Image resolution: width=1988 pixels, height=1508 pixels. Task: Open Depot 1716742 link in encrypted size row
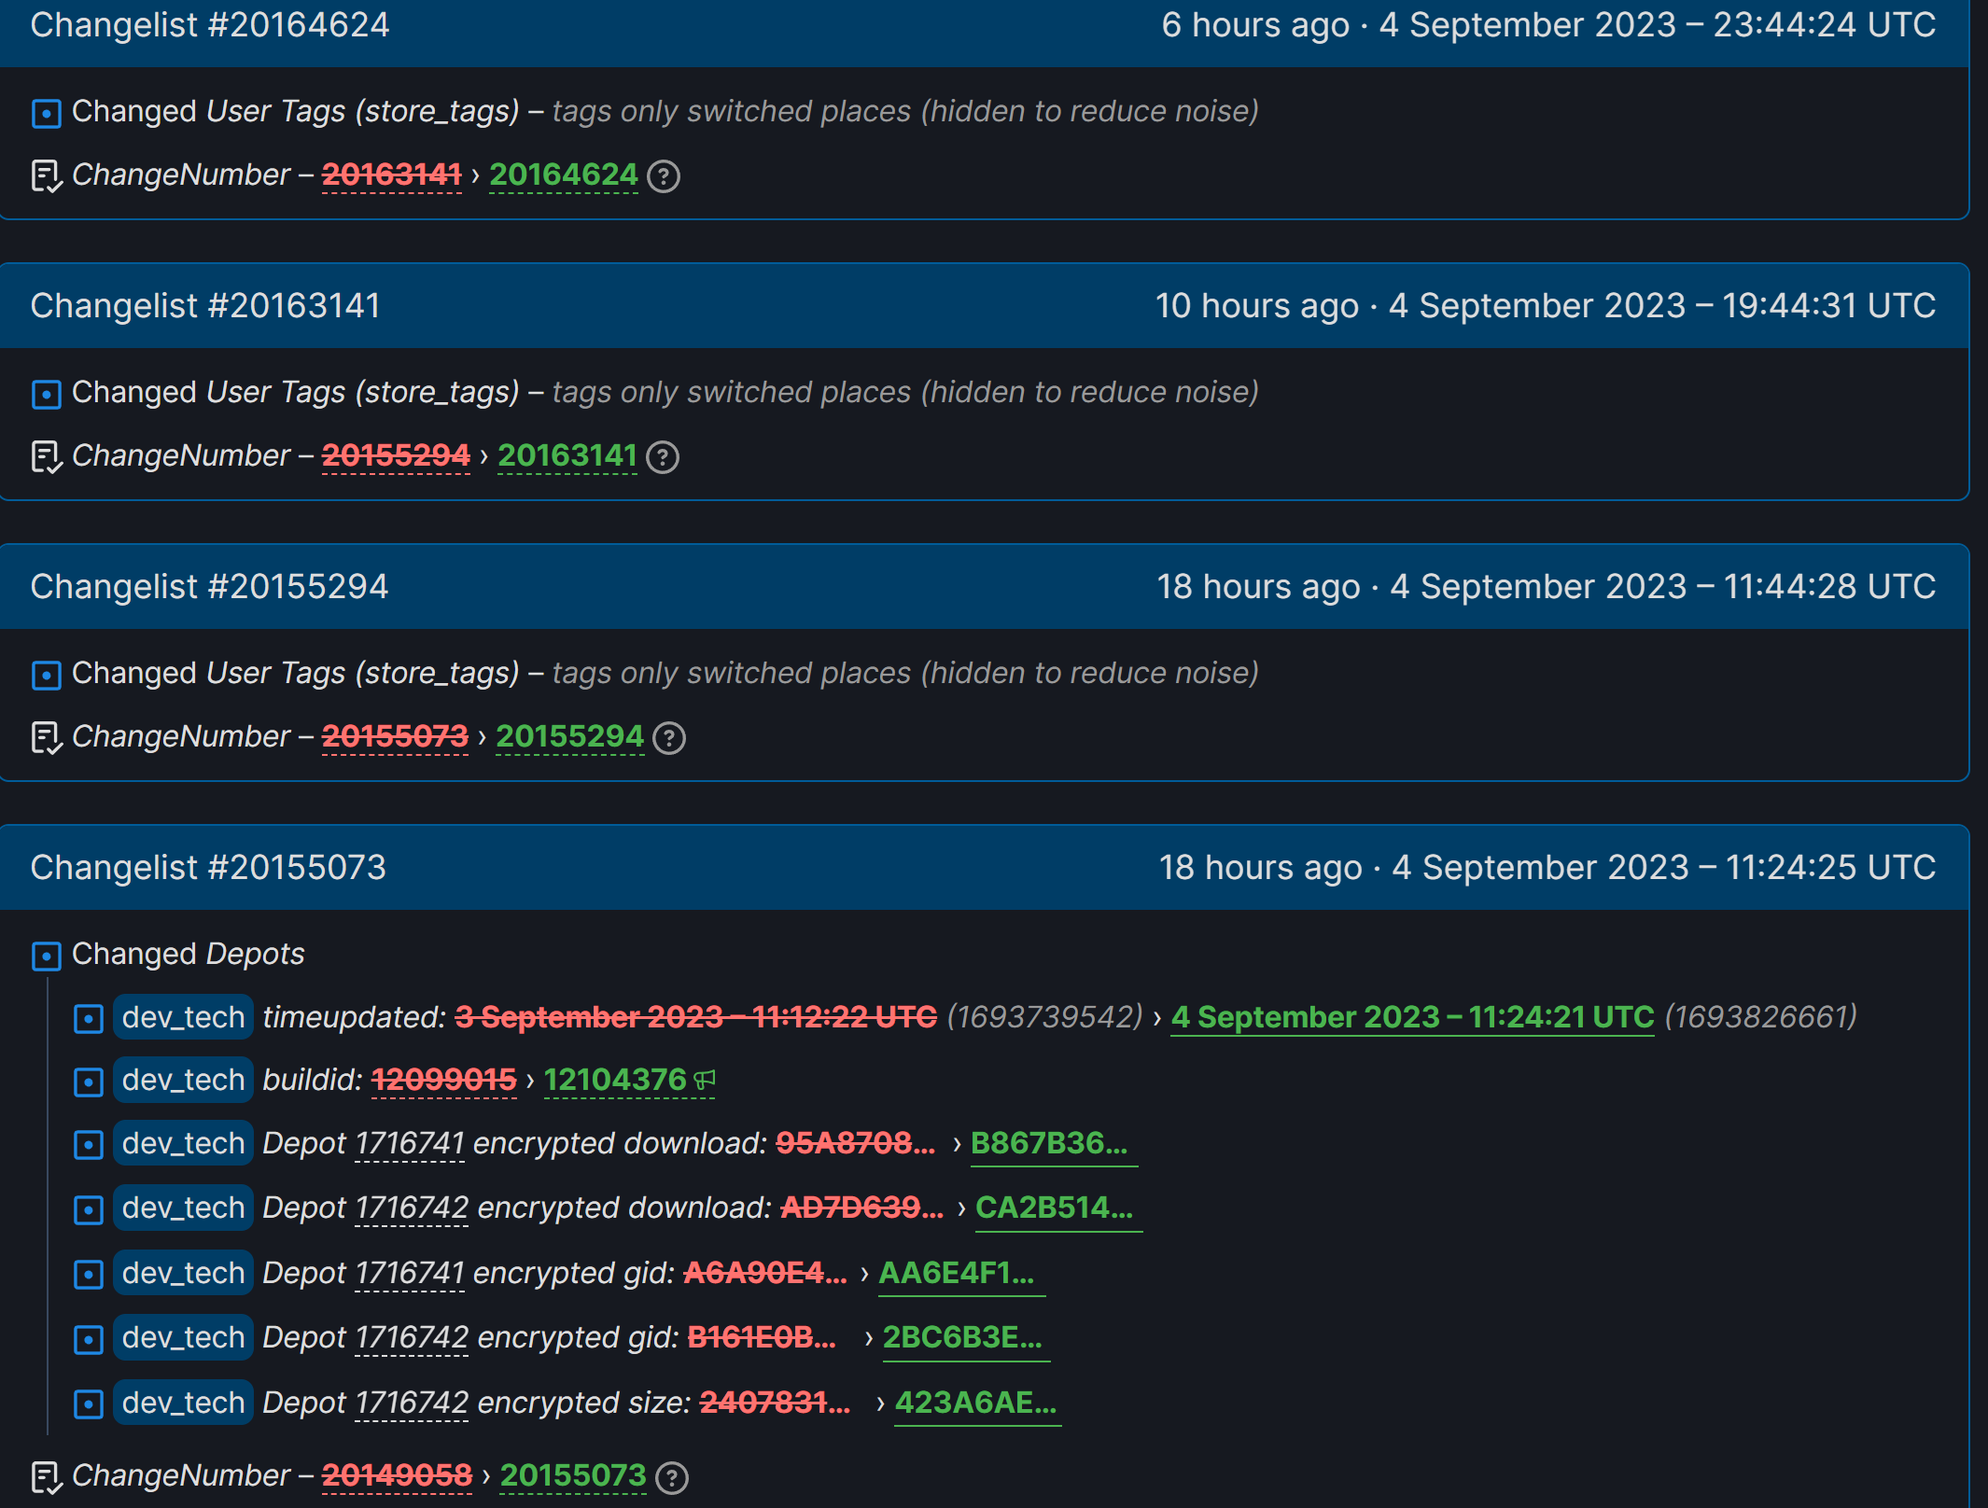[412, 1403]
